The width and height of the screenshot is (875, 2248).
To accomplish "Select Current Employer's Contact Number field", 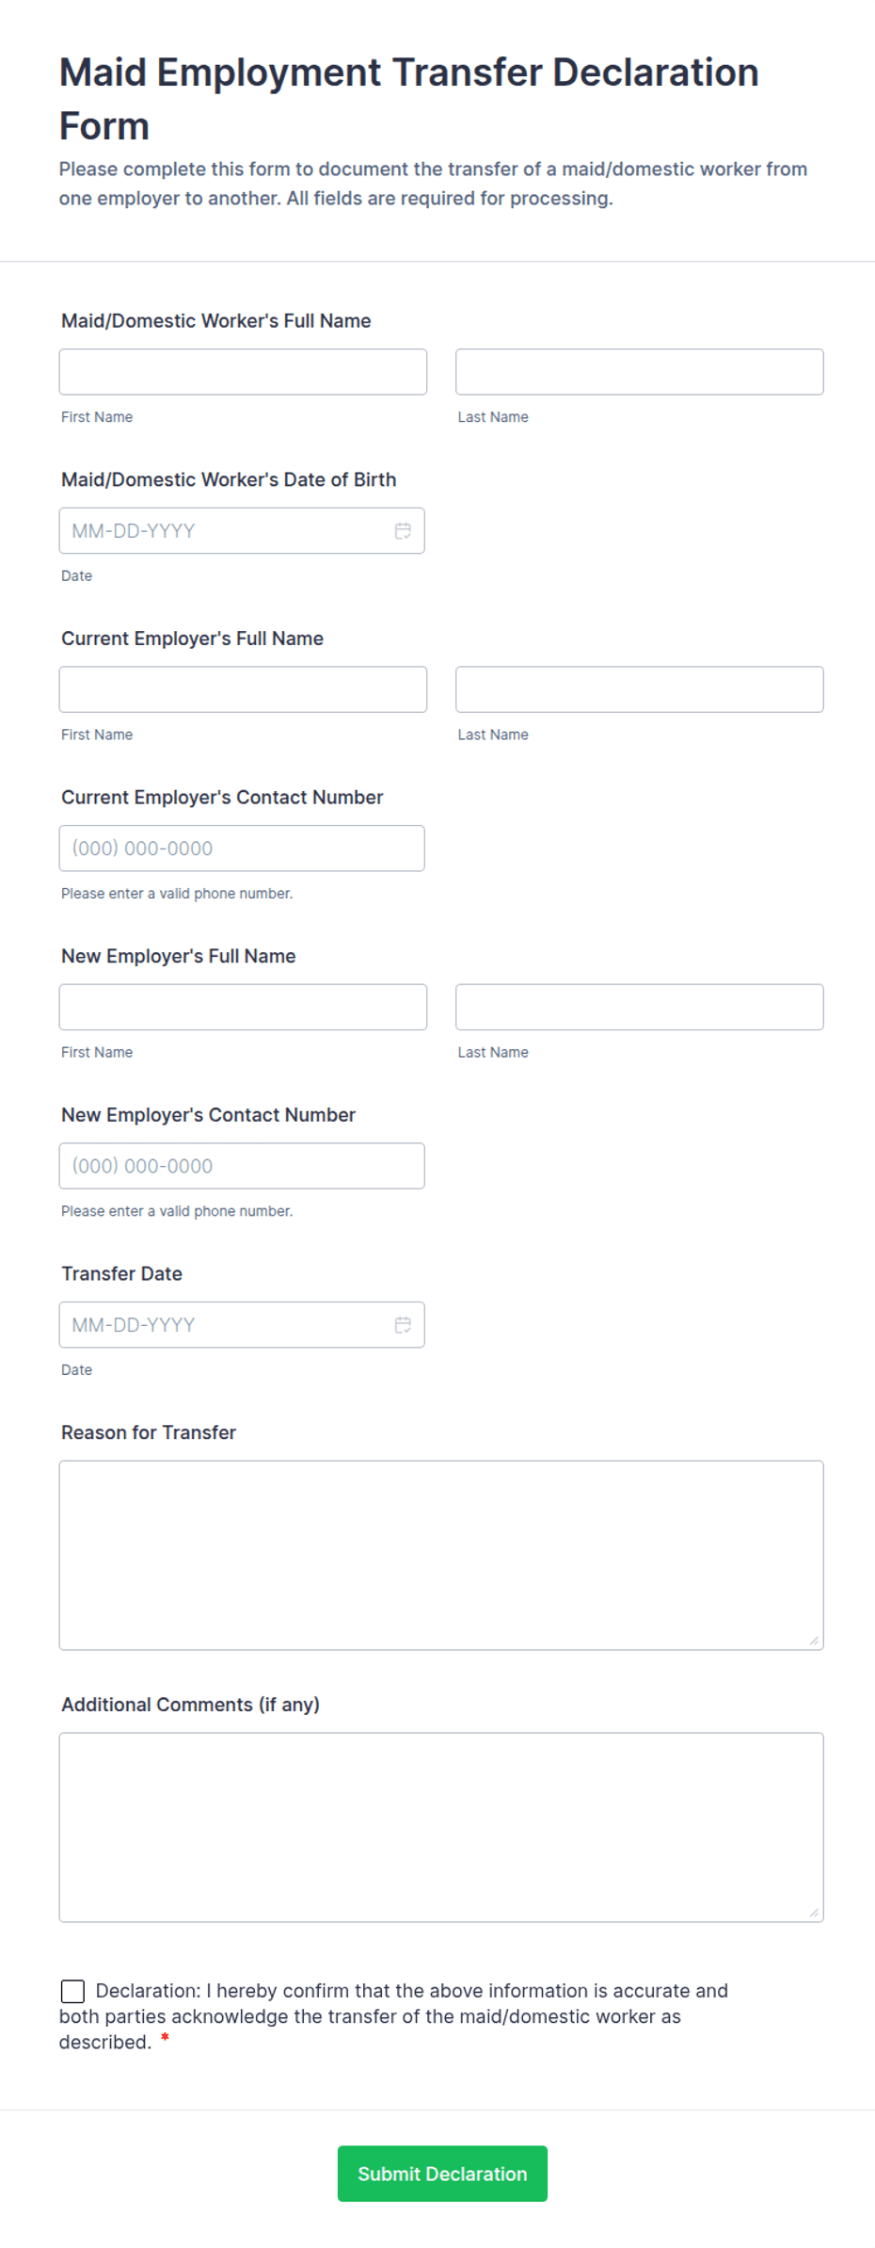I will point(242,849).
